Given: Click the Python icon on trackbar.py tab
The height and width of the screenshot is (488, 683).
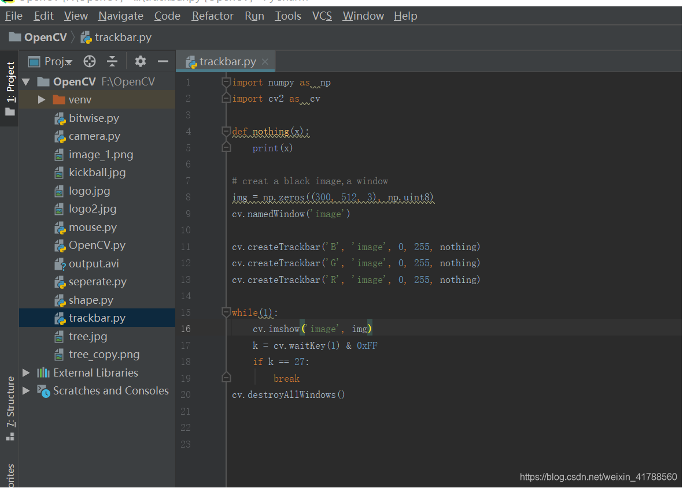Looking at the screenshot, I should 191,62.
